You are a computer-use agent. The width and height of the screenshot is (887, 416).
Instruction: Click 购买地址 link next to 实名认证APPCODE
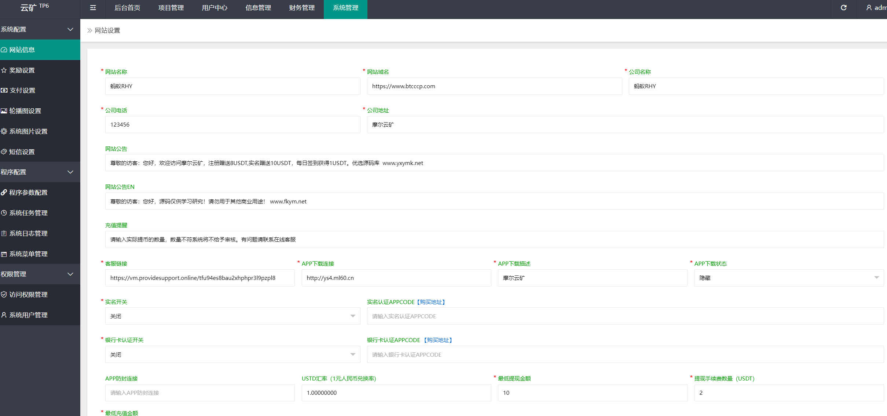point(431,302)
